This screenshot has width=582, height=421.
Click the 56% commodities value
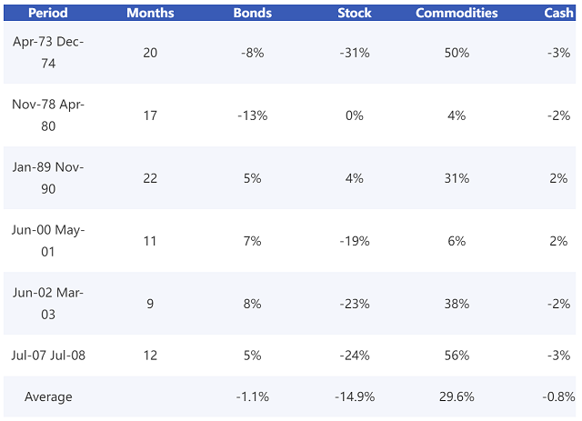pyautogui.click(x=457, y=355)
